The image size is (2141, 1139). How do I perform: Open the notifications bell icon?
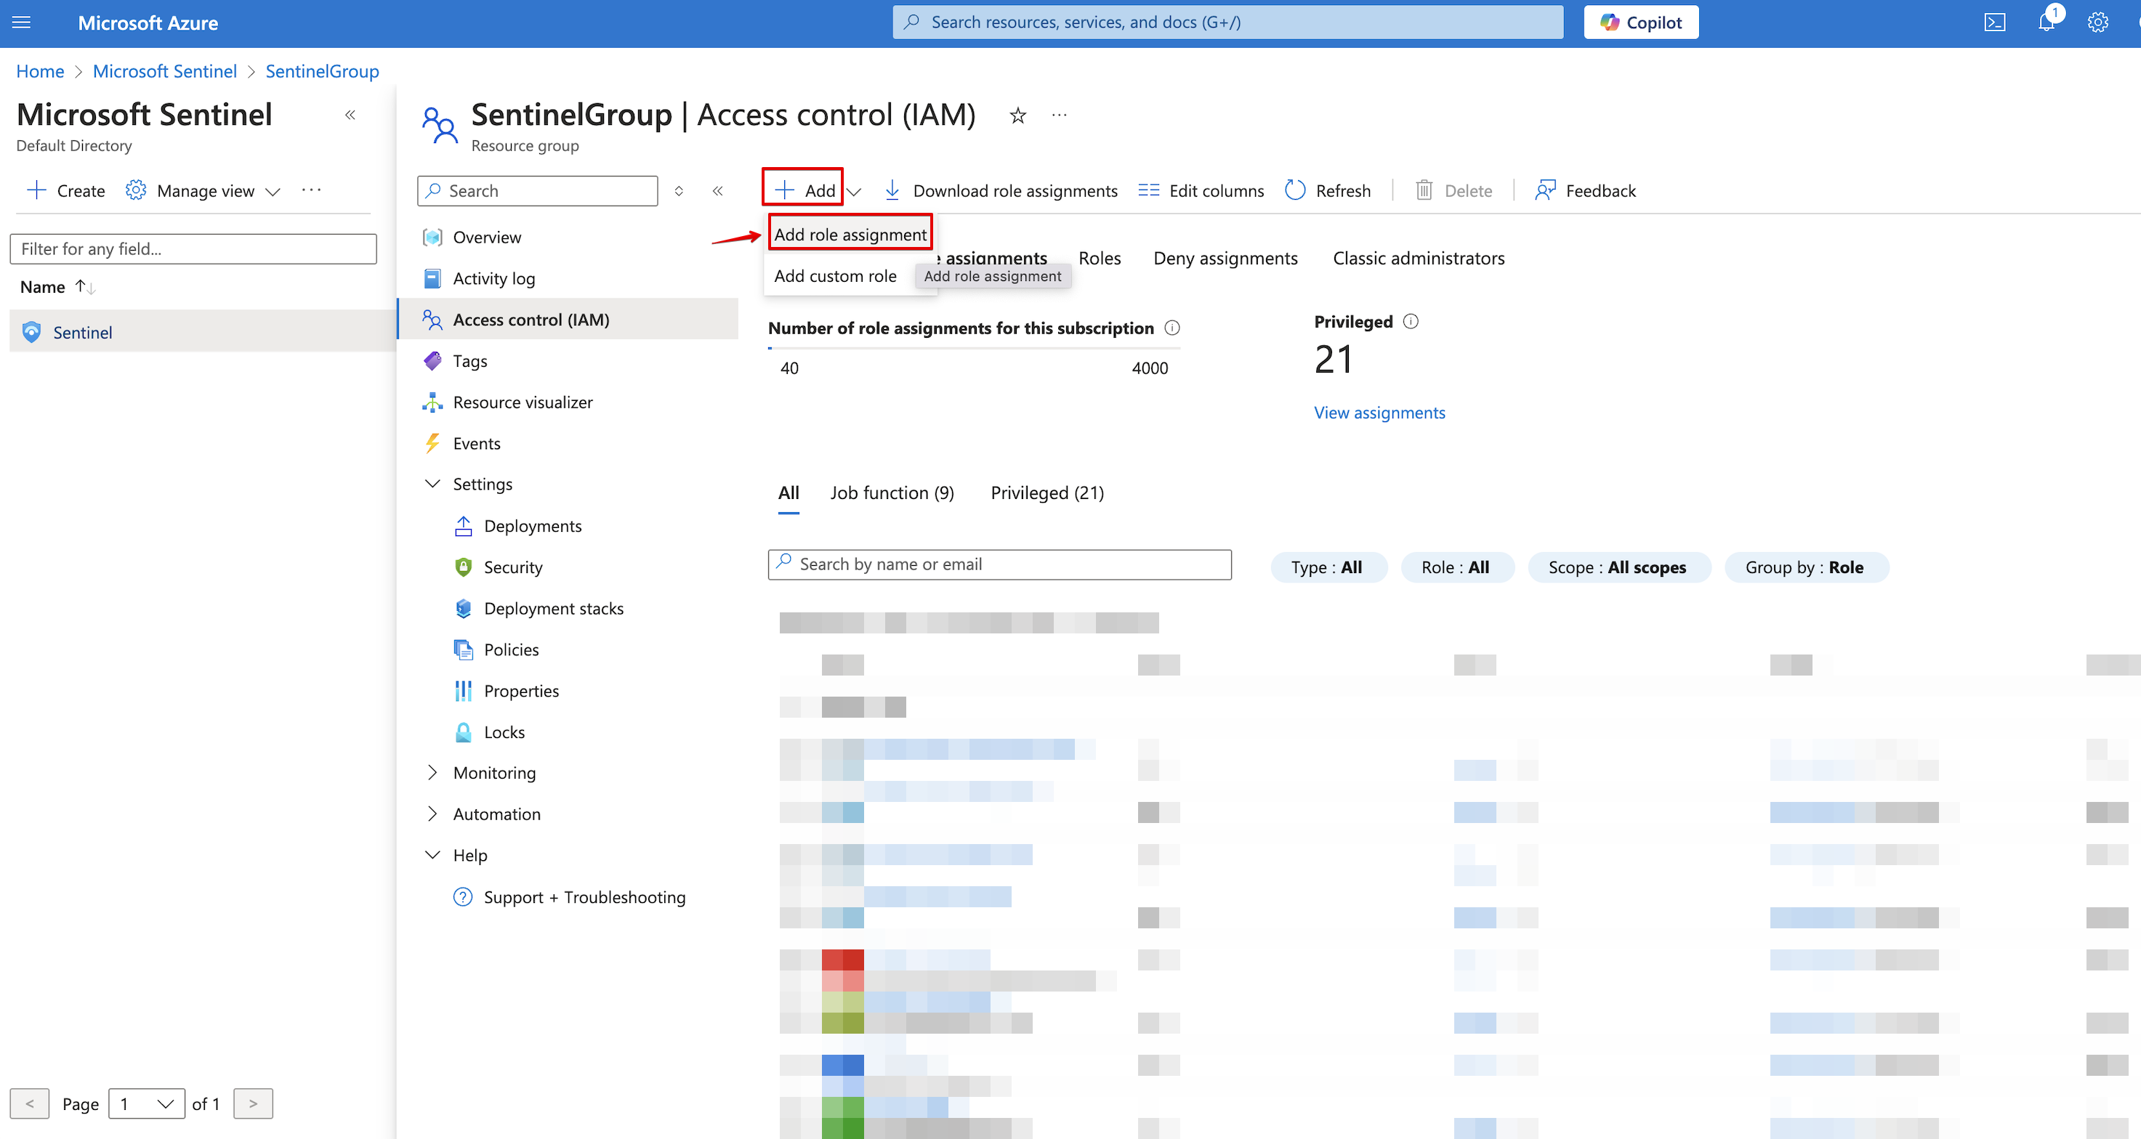2045,23
